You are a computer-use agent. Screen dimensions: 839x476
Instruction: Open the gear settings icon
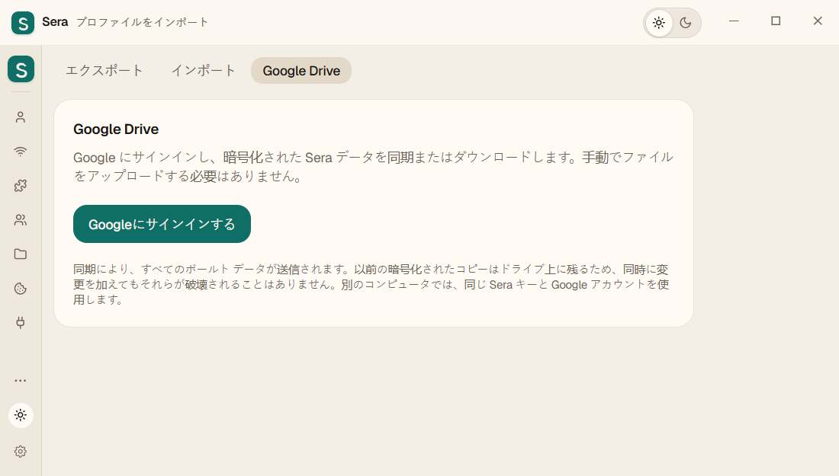(x=21, y=452)
